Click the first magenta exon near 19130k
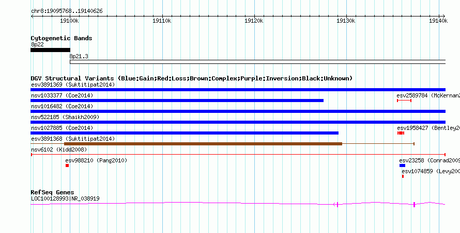The width and height of the screenshot is (460, 233). click(x=338, y=204)
